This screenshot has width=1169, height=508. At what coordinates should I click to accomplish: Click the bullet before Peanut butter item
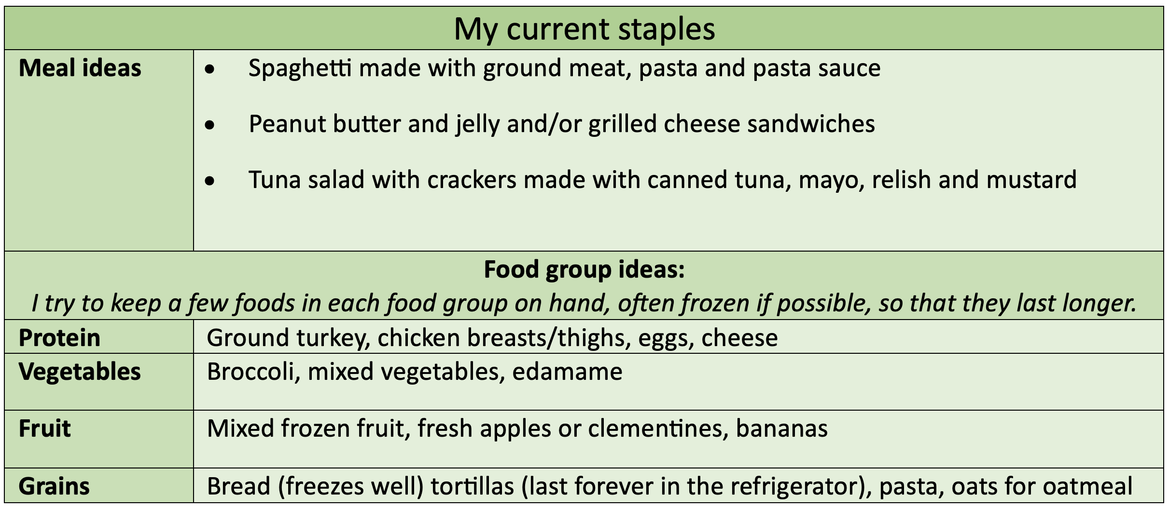[x=209, y=126]
